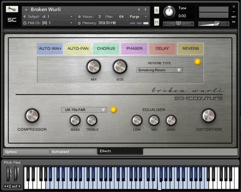The width and height of the screenshot is (241, 192).
Task: Click the equaliser LOW knob
Action: tap(137, 120)
